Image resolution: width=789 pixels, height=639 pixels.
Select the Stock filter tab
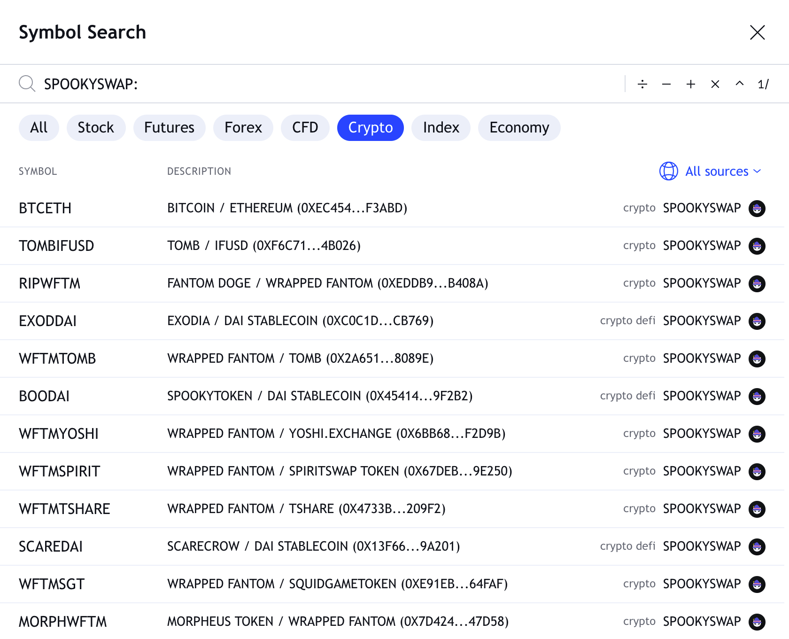pyautogui.click(x=96, y=127)
